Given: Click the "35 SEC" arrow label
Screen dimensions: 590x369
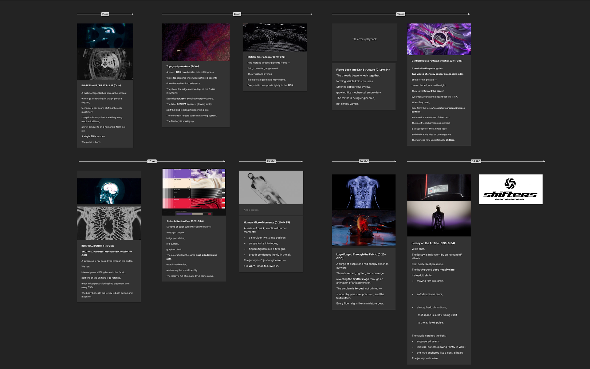Looking at the screenshot, I should (476, 161).
